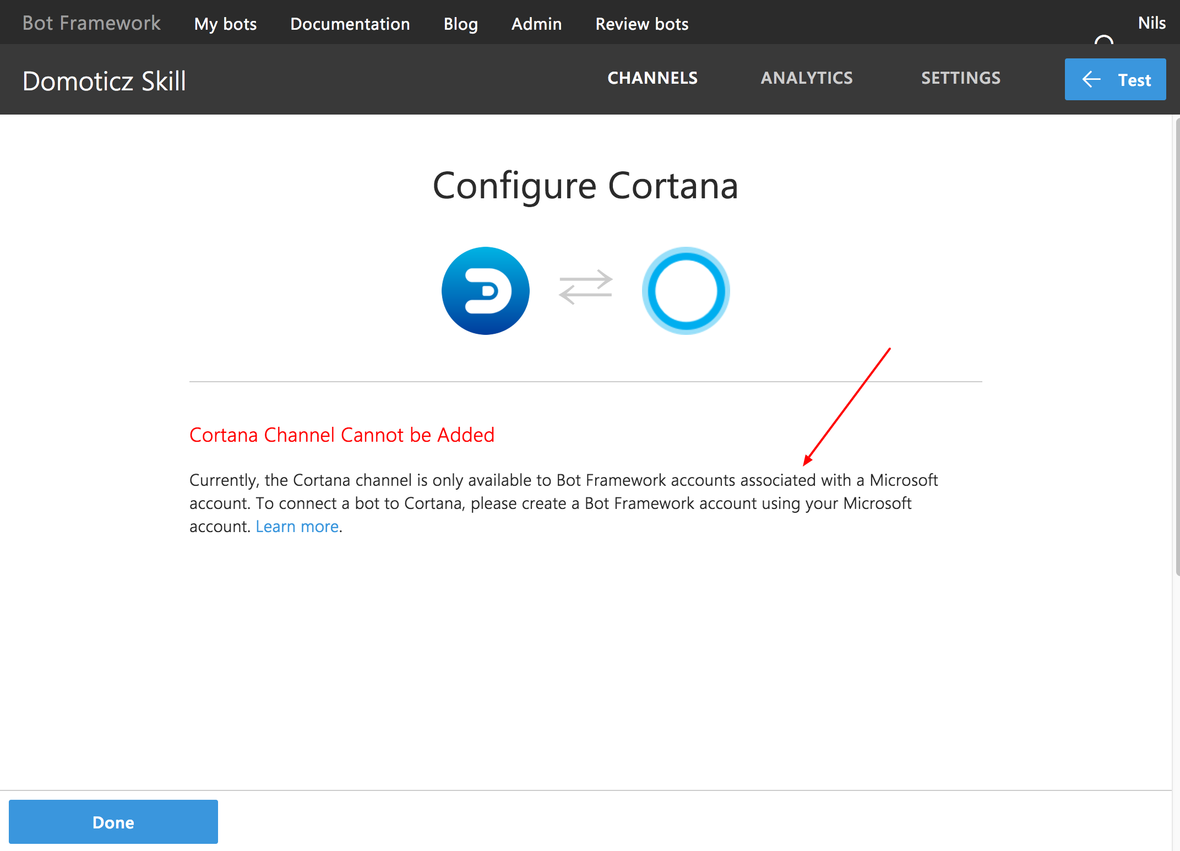Image resolution: width=1180 pixels, height=851 pixels.
Task: Open the ANALYTICS tab
Action: [806, 78]
